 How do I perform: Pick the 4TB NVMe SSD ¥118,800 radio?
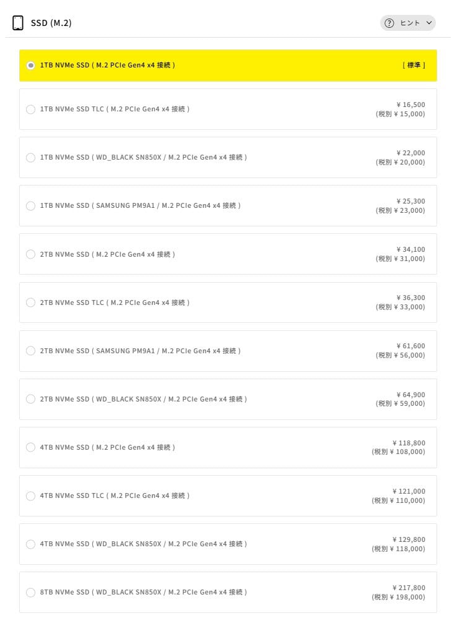pos(31,447)
